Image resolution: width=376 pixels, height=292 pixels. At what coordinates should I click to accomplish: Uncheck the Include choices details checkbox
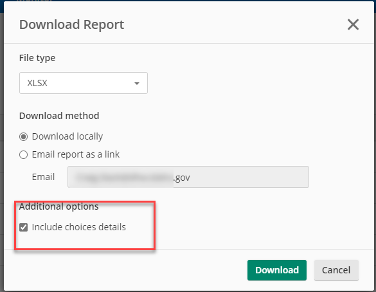(x=24, y=227)
